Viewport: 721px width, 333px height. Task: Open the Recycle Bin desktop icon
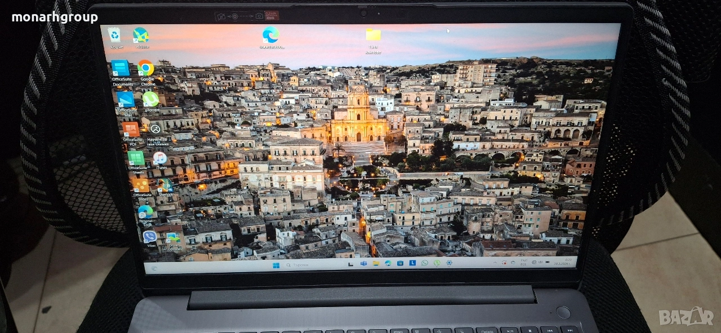115,36
